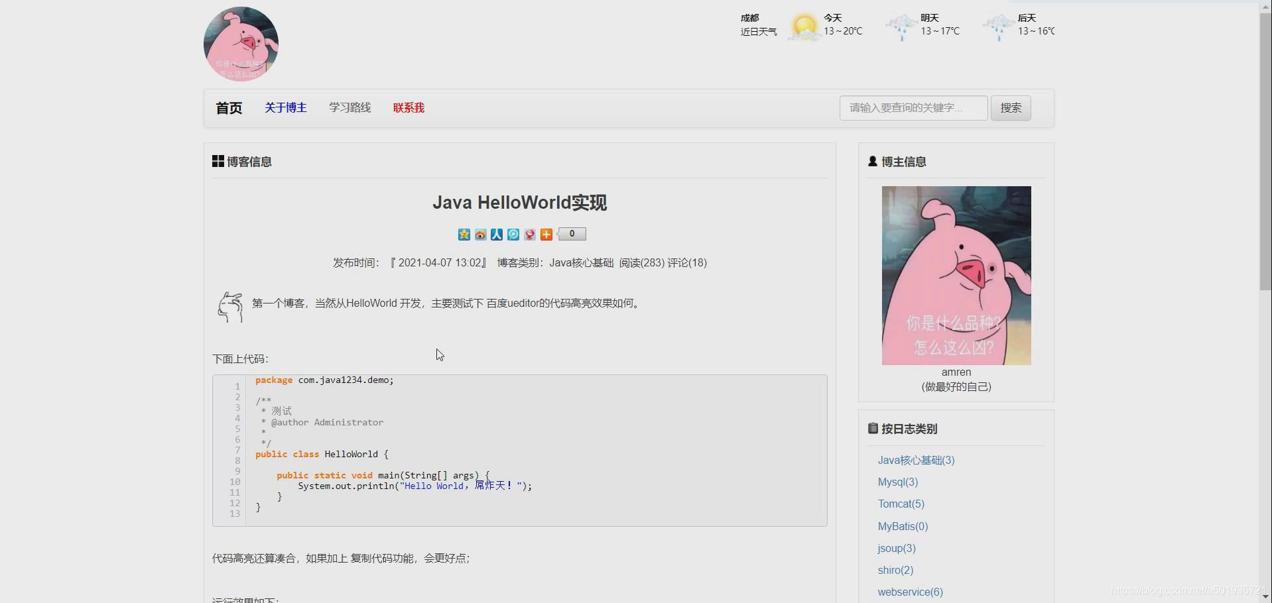Click the grid icon beside 博客信息

tap(218, 161)
